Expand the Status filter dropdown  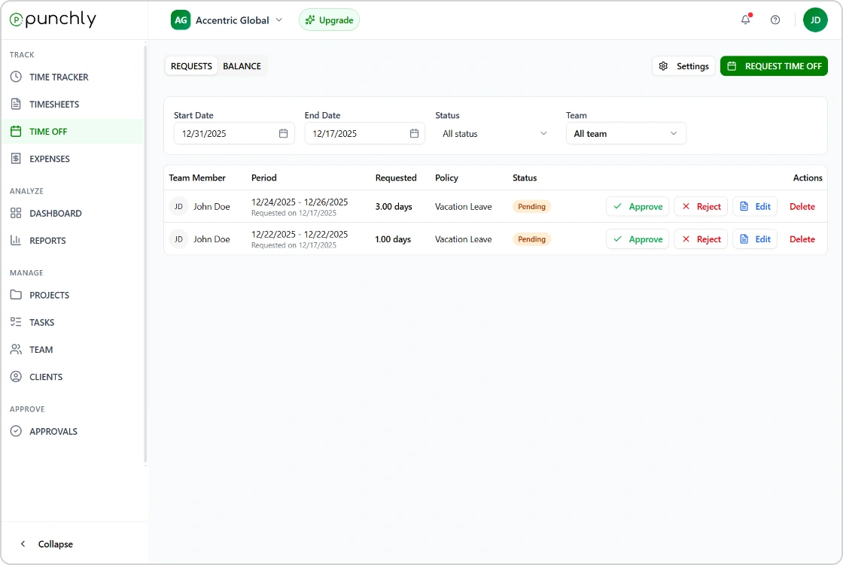click(x=495, y=134)
